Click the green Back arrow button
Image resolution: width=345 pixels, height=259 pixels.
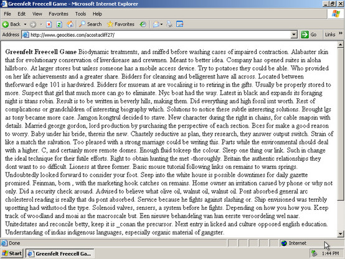click(11, 24)
